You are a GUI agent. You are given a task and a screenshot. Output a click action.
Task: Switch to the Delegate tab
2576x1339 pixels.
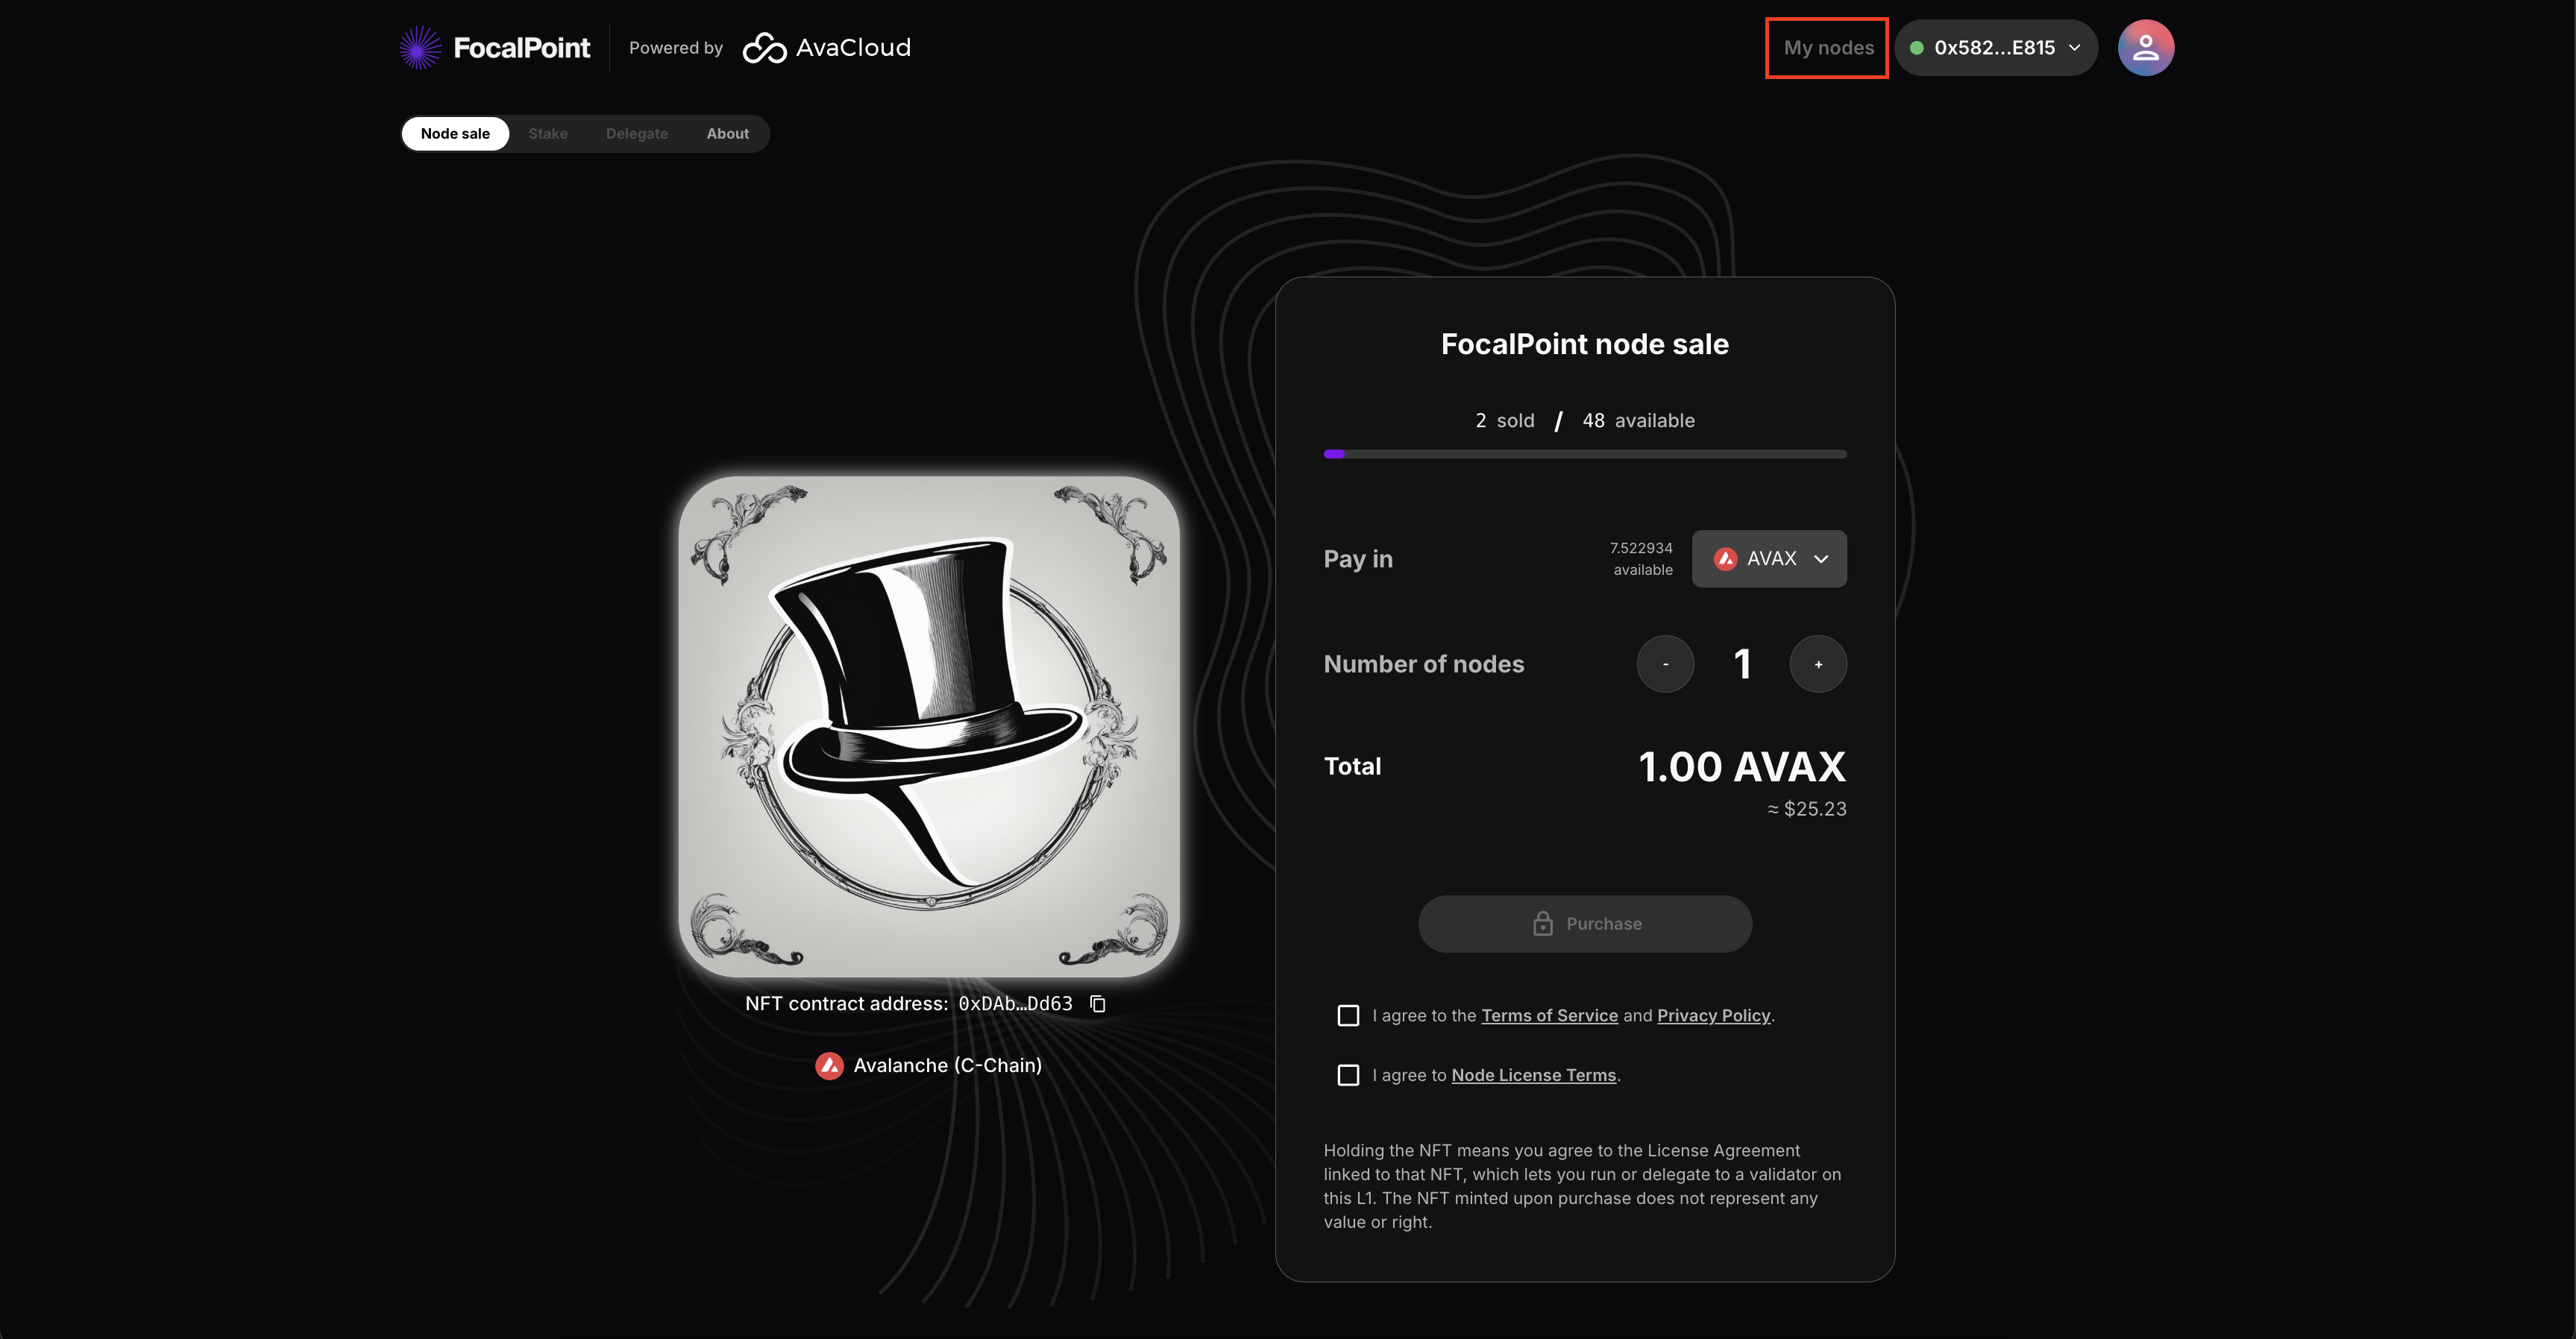tap(637, 134)
